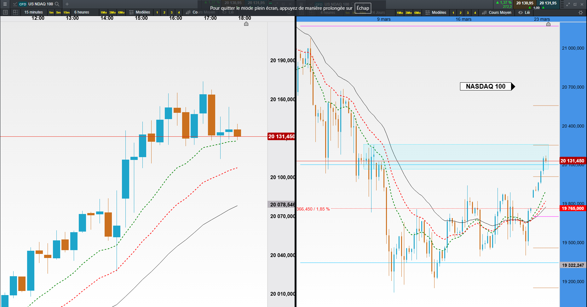This screenshot has width=587, height=307.
Task: Click the 23 mars date label
Action: pos(542,19)
